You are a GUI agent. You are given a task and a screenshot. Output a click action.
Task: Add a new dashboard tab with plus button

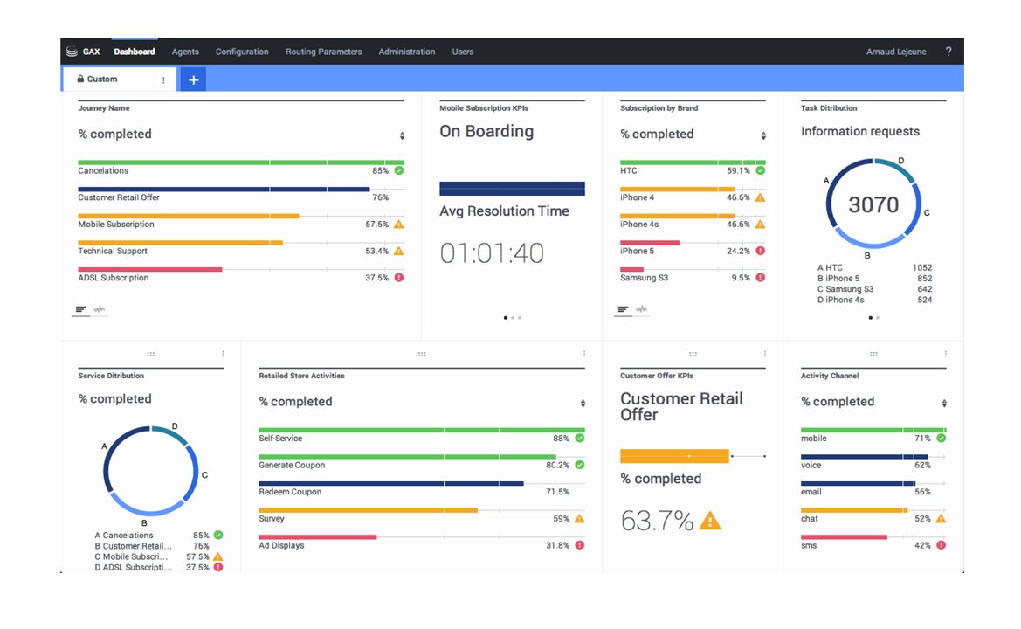[x=193, y=79]
